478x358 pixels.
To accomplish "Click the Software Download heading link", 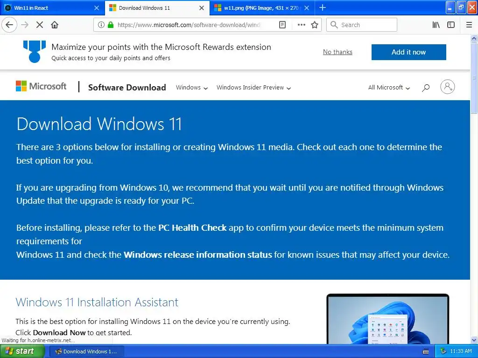I will [x=127, y=87].
